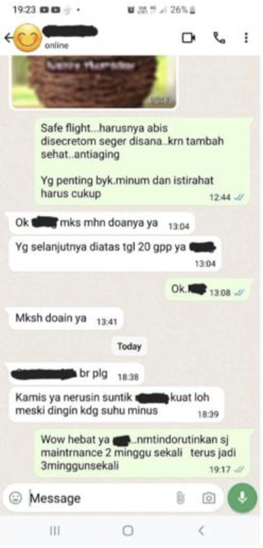Open the emoji picker in the message bar
The height and width of the screenshot is (548, 263).
(15, 498)
